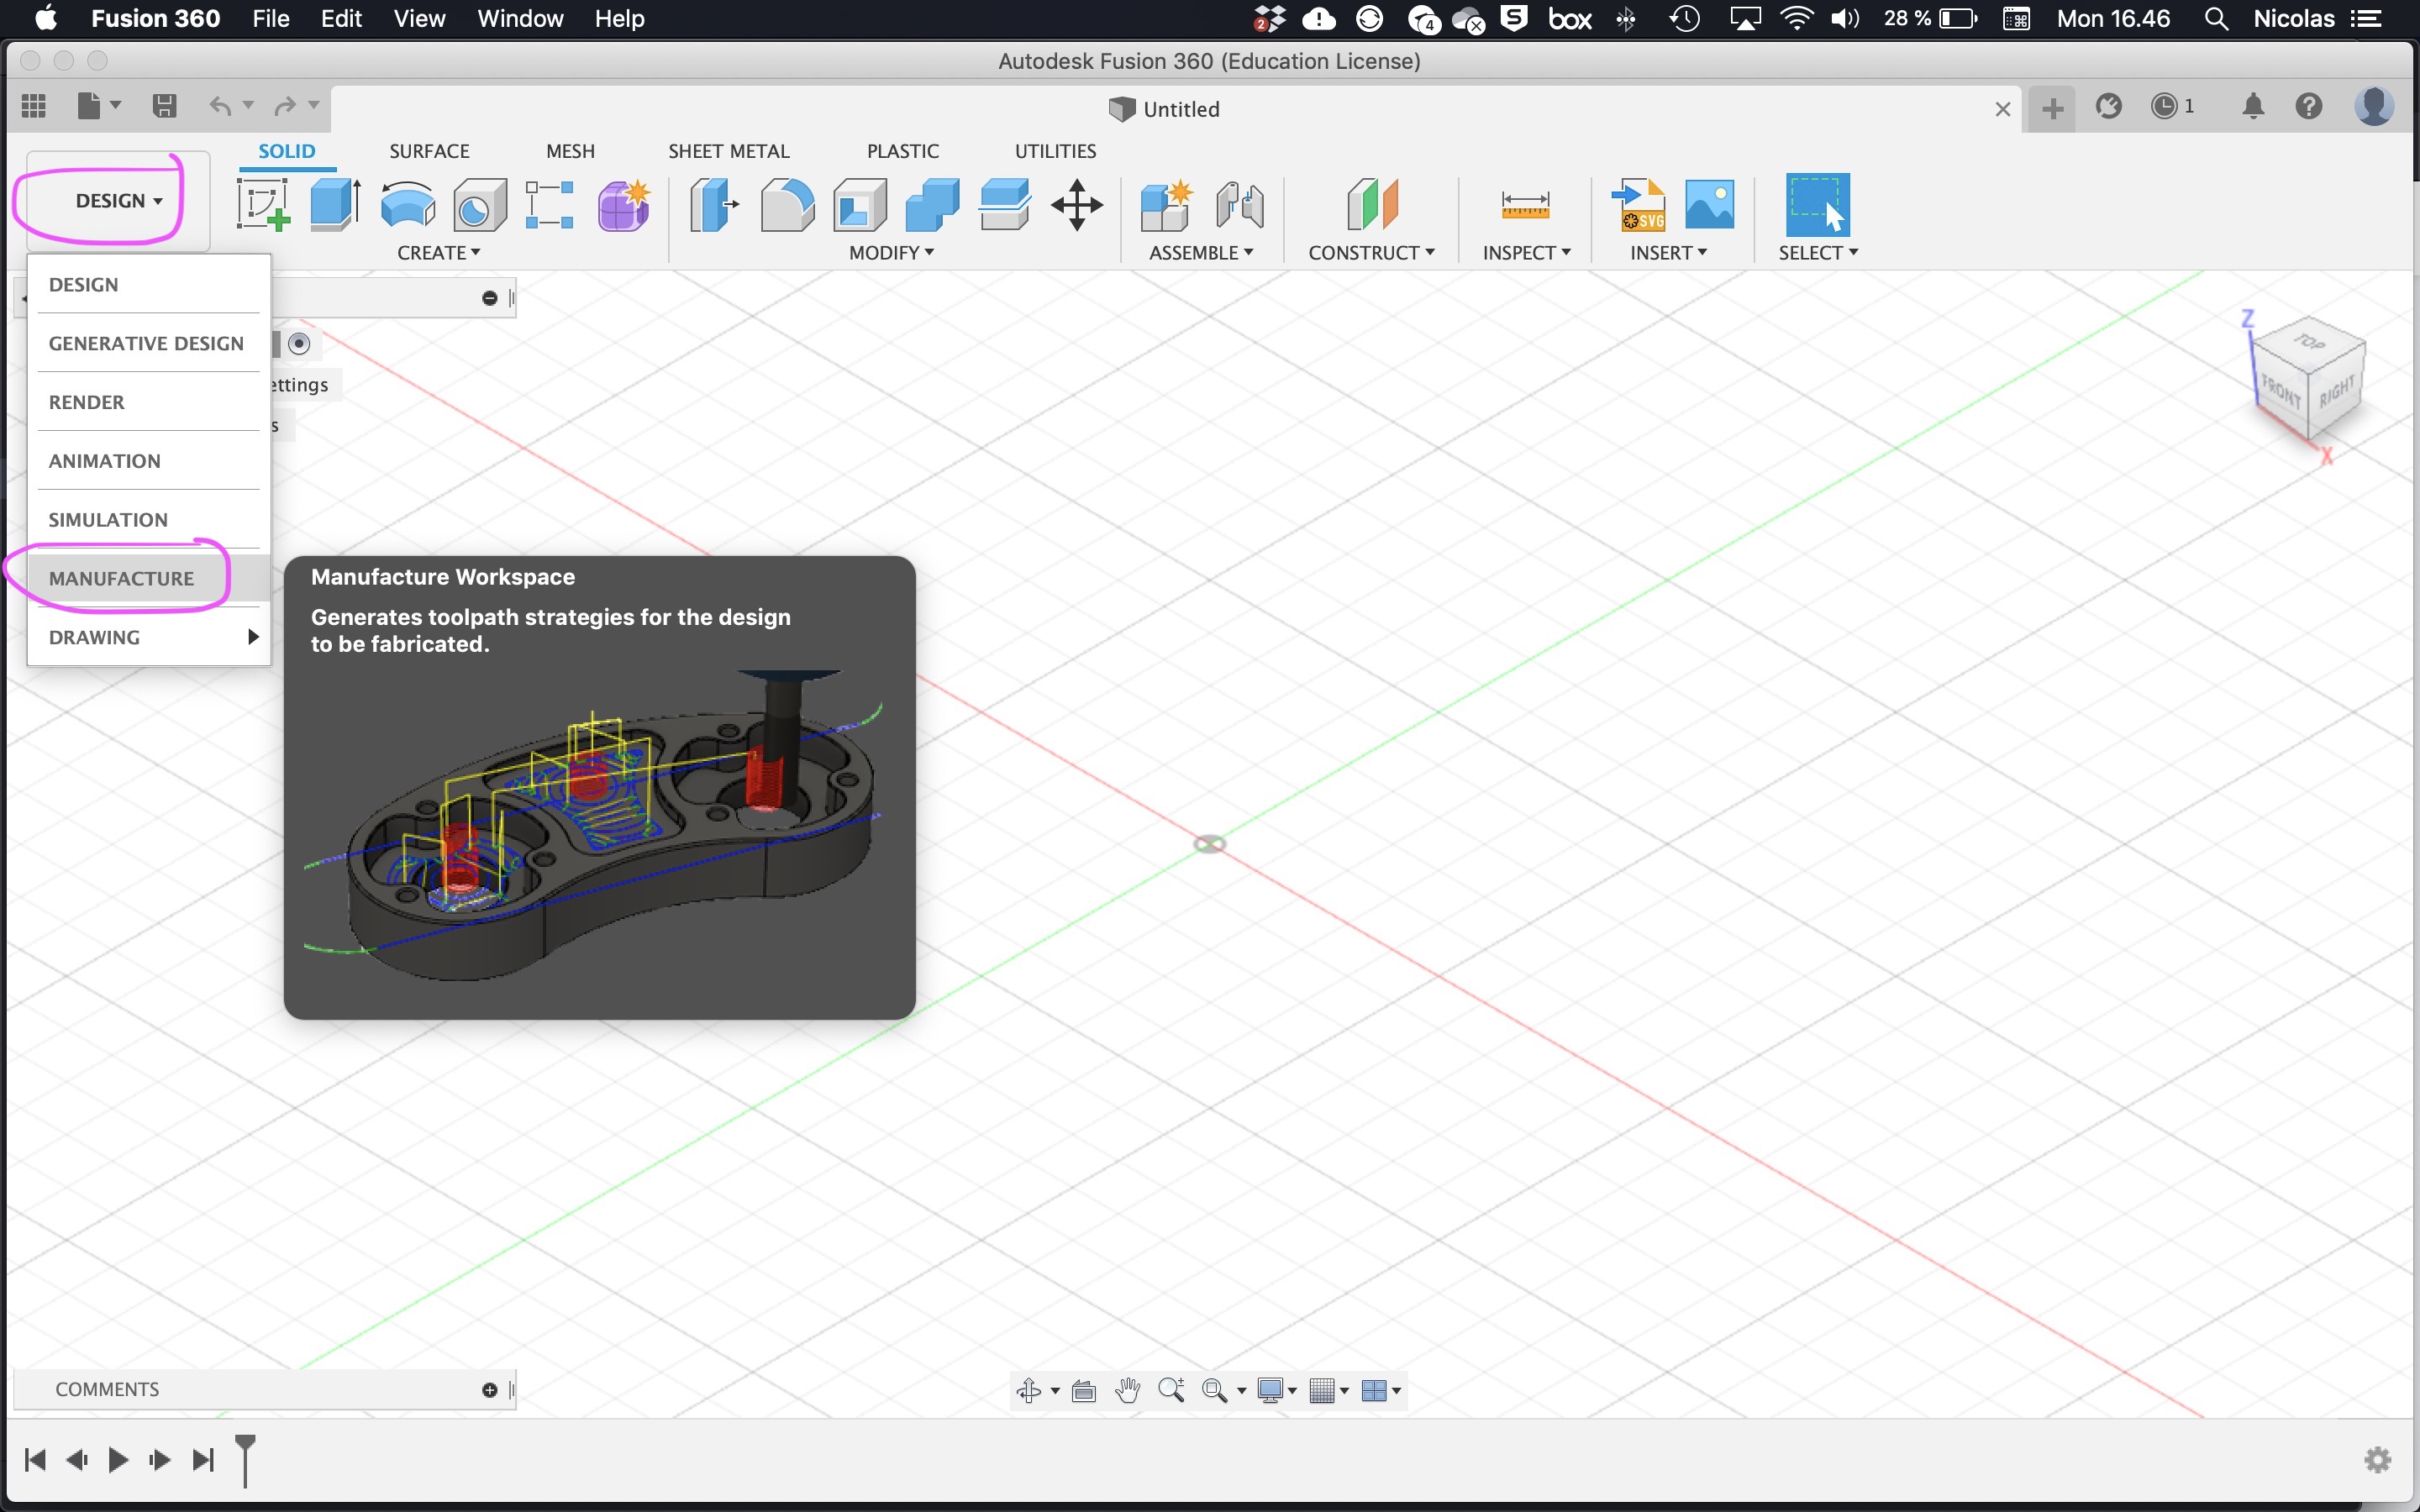This screenshot has width=2420, height=1512.
Task: Open the Data Panel grid icon
Action: (x=34, y=106)
